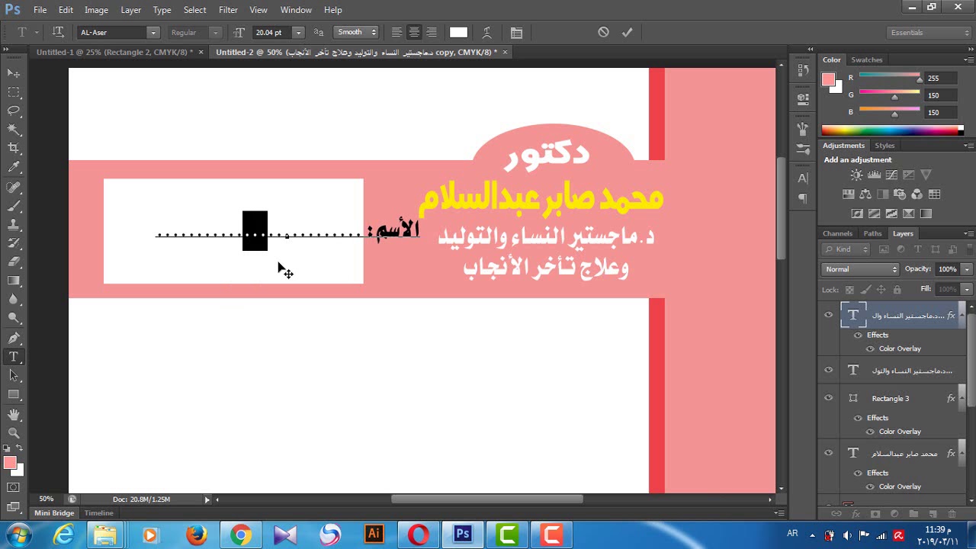The width and height of the screenshot is (976, 549).
Task: Select the Lasso tool
Action: point(14,111)
